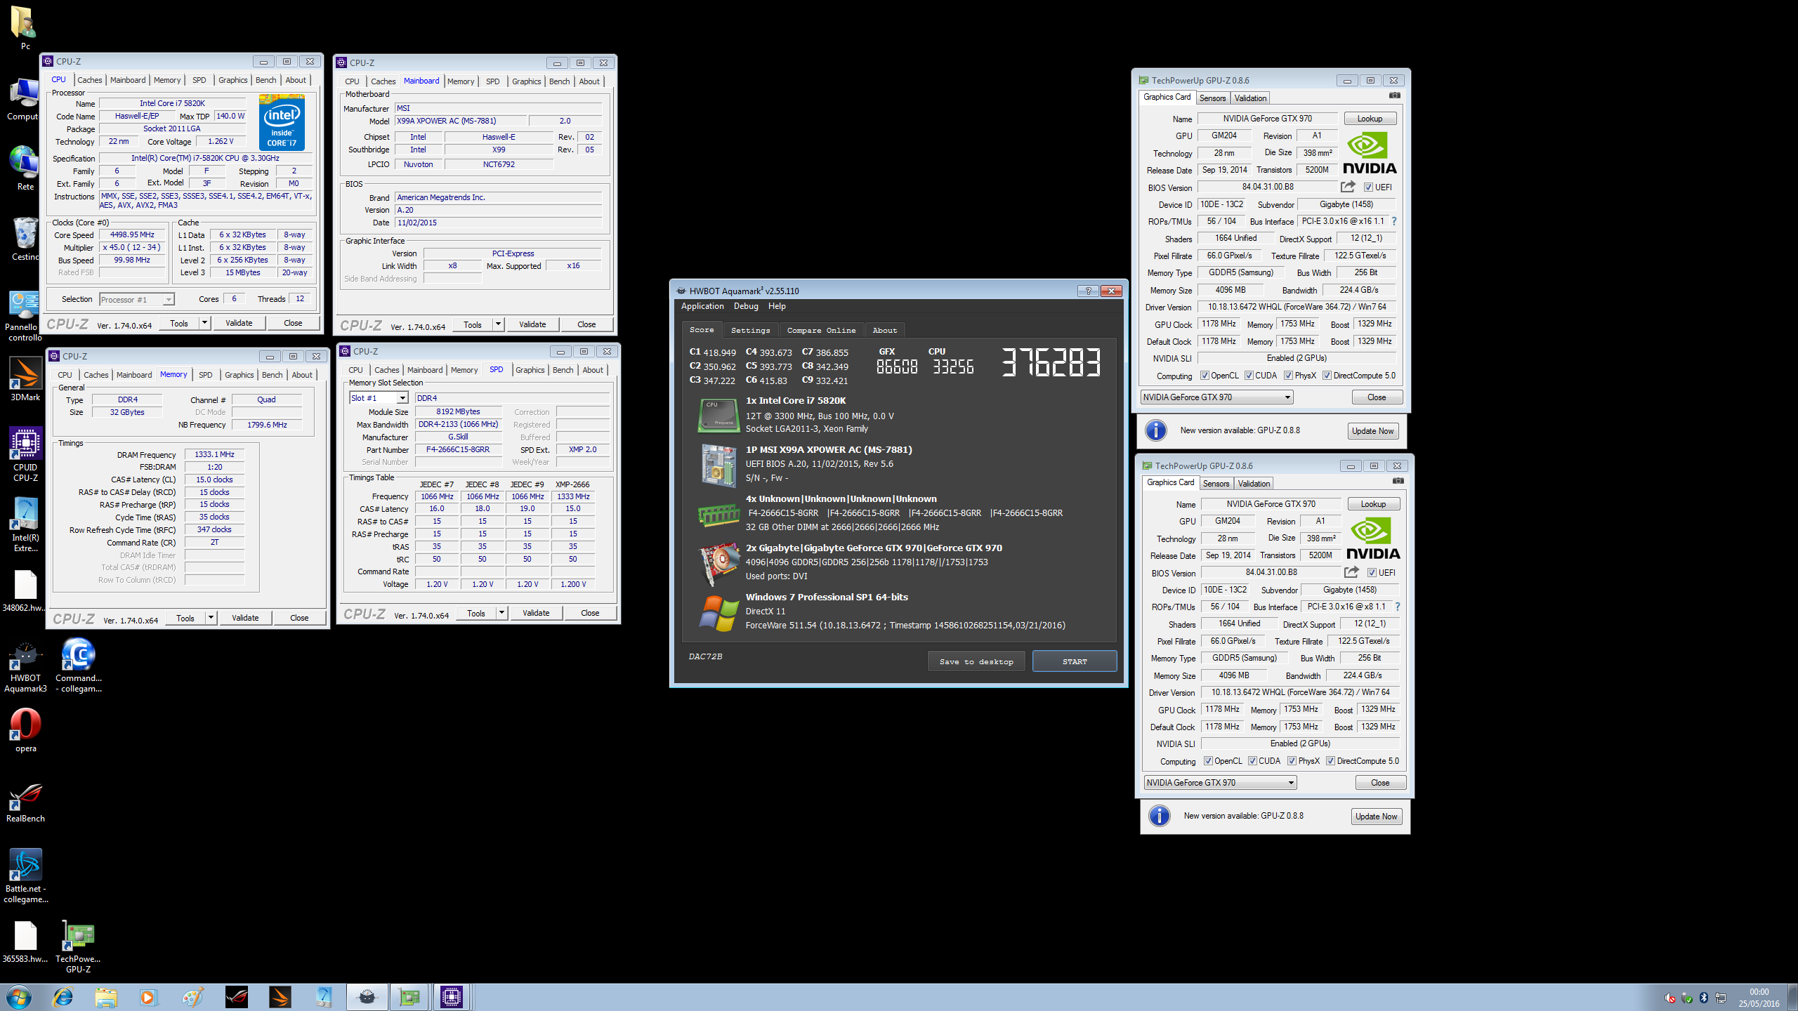Toggle DirectCompute 5.0 checkbox in upper GPU-Z
Screen dimensions: 1798x1011
point(1327,376)
